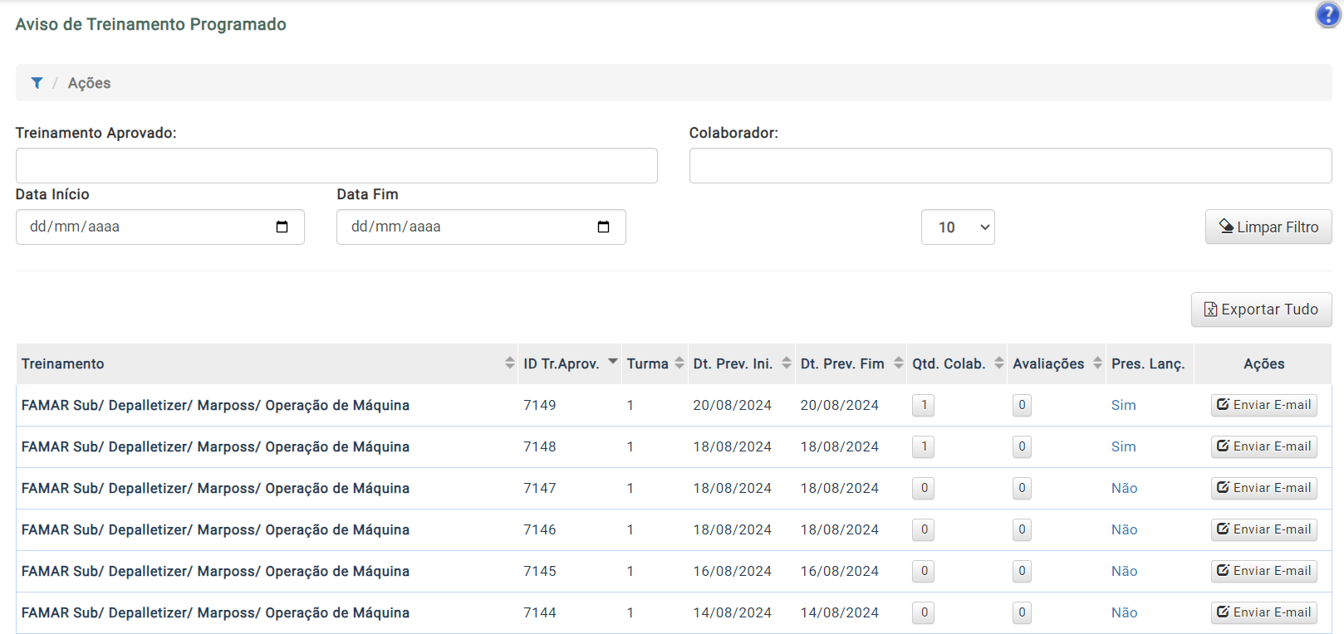Click start date 20/08/2024 in row 7149
The width and height of the screenshot is (1344, 634).
[x=733, y=405]
